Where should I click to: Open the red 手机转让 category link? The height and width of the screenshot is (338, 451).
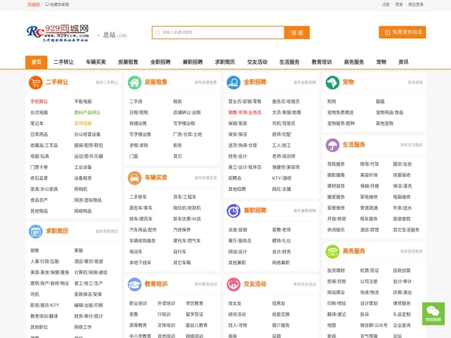tap(39, 101)
